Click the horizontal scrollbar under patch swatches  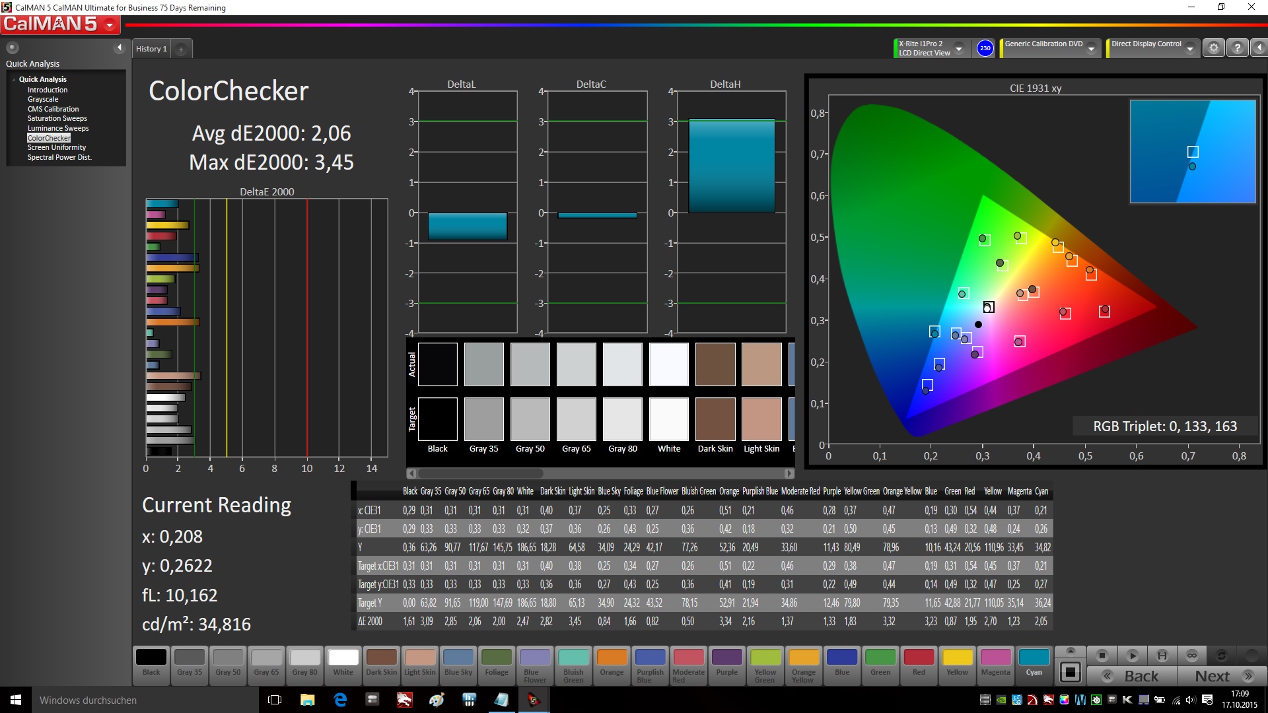pyautogui.click(x=481, y=473)
